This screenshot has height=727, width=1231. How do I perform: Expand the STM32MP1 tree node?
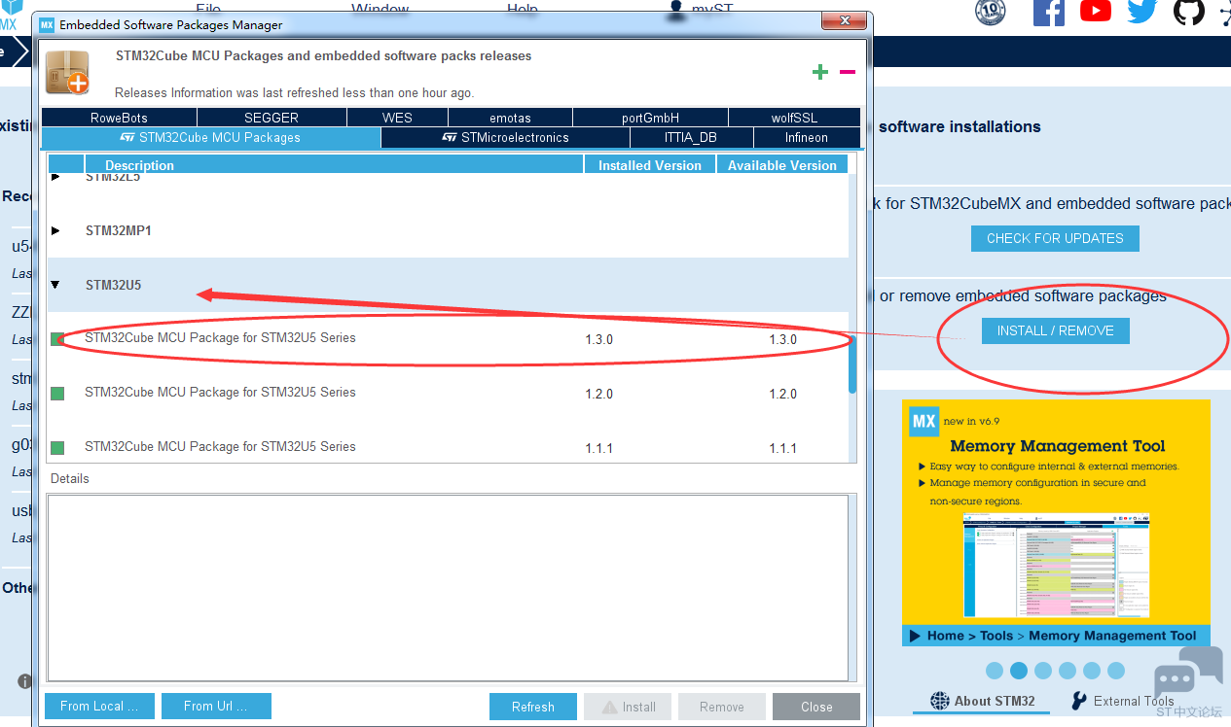tap(55, 231)
